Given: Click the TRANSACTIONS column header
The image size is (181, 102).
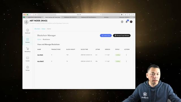Looking at the screenshot, I should point(56,49).
